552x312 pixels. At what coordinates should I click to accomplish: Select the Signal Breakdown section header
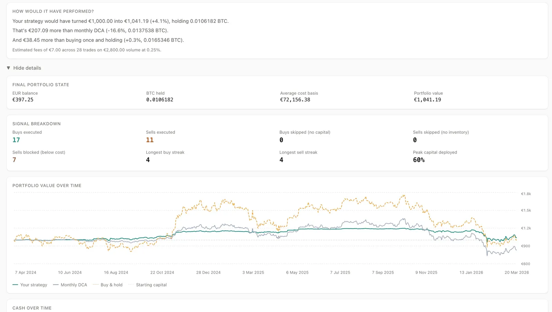pos(36,123)
